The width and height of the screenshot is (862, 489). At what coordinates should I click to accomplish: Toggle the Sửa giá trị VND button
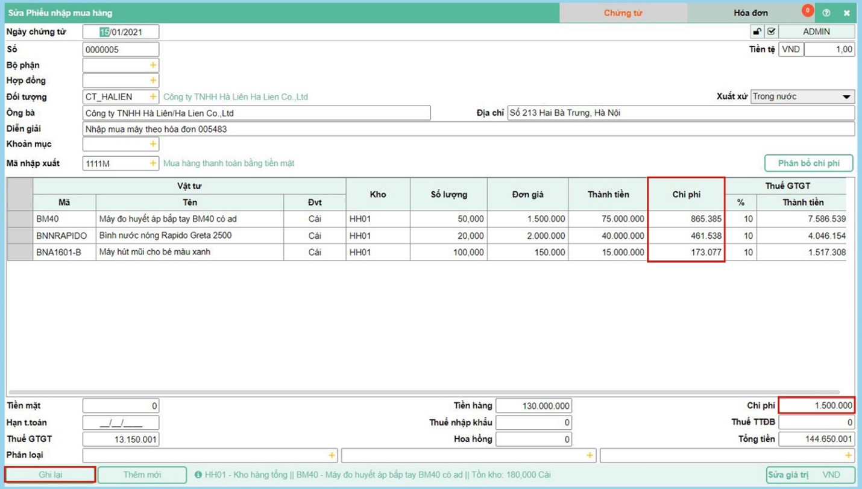click(810, 475)
